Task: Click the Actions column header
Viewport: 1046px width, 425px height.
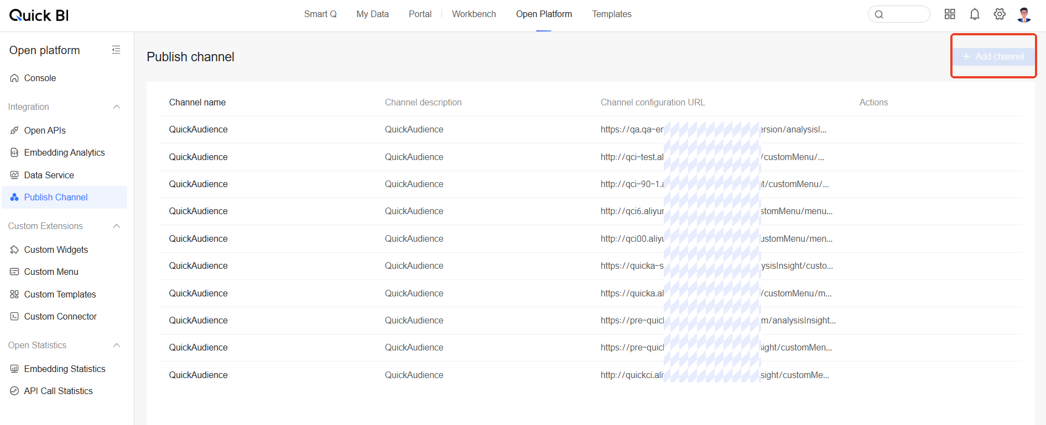Action: [873, 103]
